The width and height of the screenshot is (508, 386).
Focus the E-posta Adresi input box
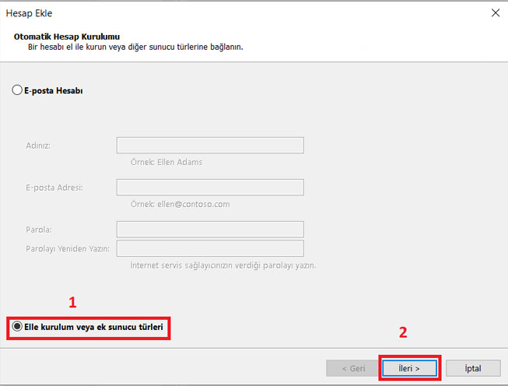(209, 188)
